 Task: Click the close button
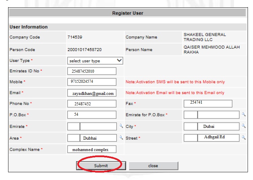(x=153, y=166)
